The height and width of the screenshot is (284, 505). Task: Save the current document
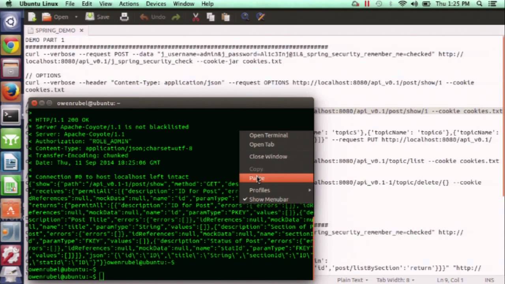tap(97, 17)
